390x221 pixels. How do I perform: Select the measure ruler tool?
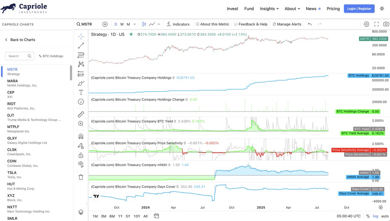tap(81, 114)
